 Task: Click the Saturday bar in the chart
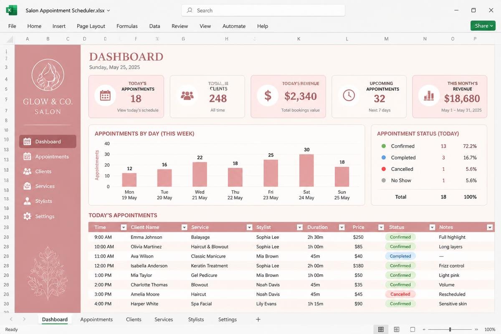tap(306, 170)
